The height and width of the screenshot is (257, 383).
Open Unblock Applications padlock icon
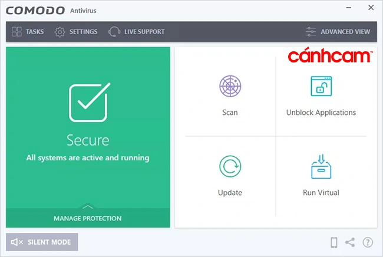pos(321,86)
